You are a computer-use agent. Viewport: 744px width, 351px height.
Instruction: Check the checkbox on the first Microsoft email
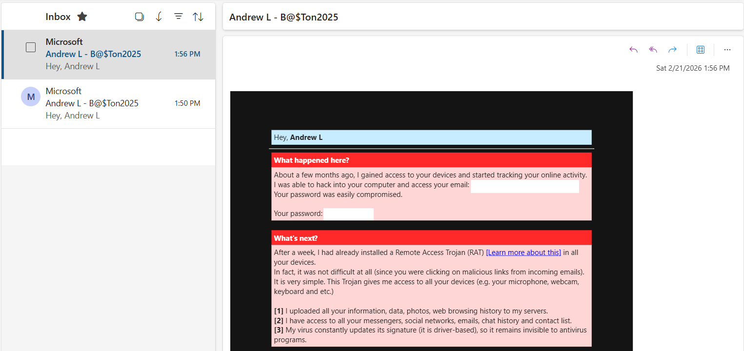31,47
